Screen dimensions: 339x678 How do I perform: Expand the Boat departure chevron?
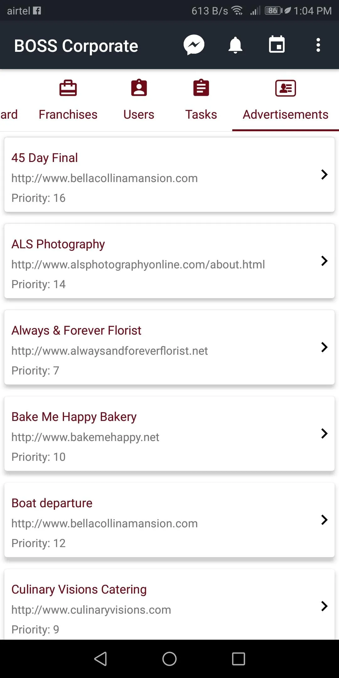324,520
